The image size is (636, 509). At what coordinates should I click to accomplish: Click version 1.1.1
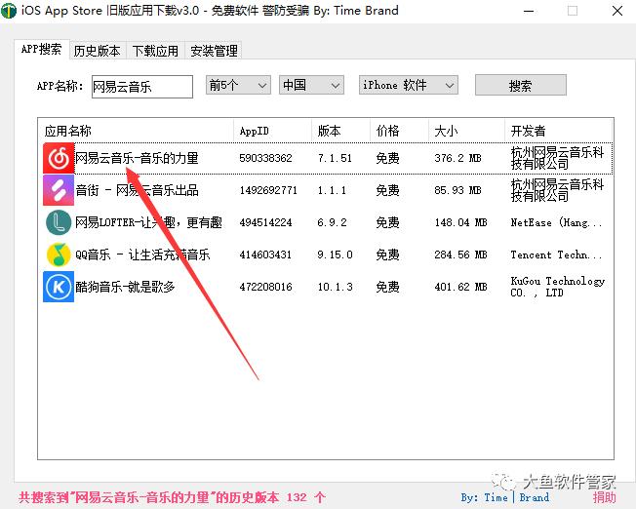tap(332, 190)
